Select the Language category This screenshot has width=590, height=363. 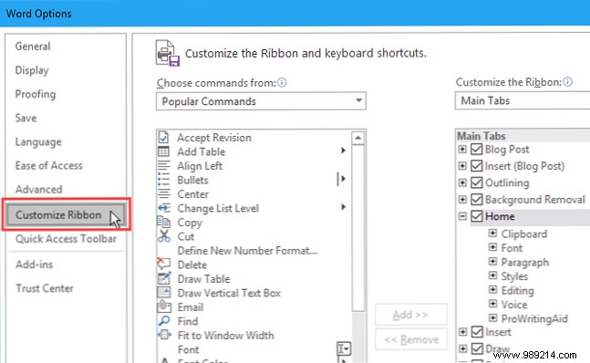38,141
